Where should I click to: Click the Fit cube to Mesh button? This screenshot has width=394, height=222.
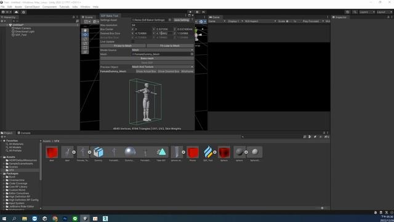tap(170, 46)
